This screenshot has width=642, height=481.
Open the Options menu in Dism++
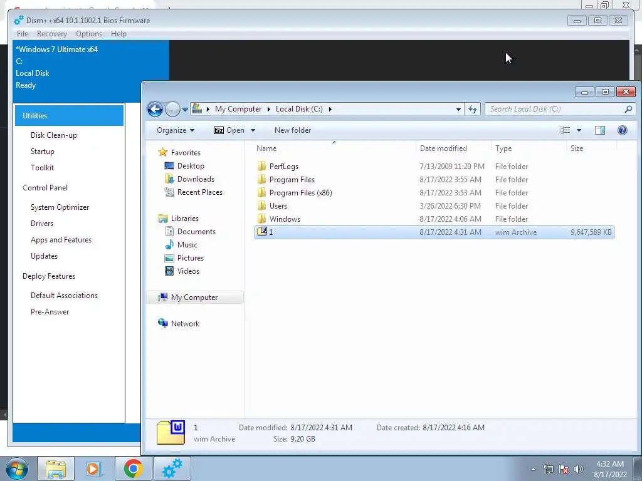coord(89,34)
